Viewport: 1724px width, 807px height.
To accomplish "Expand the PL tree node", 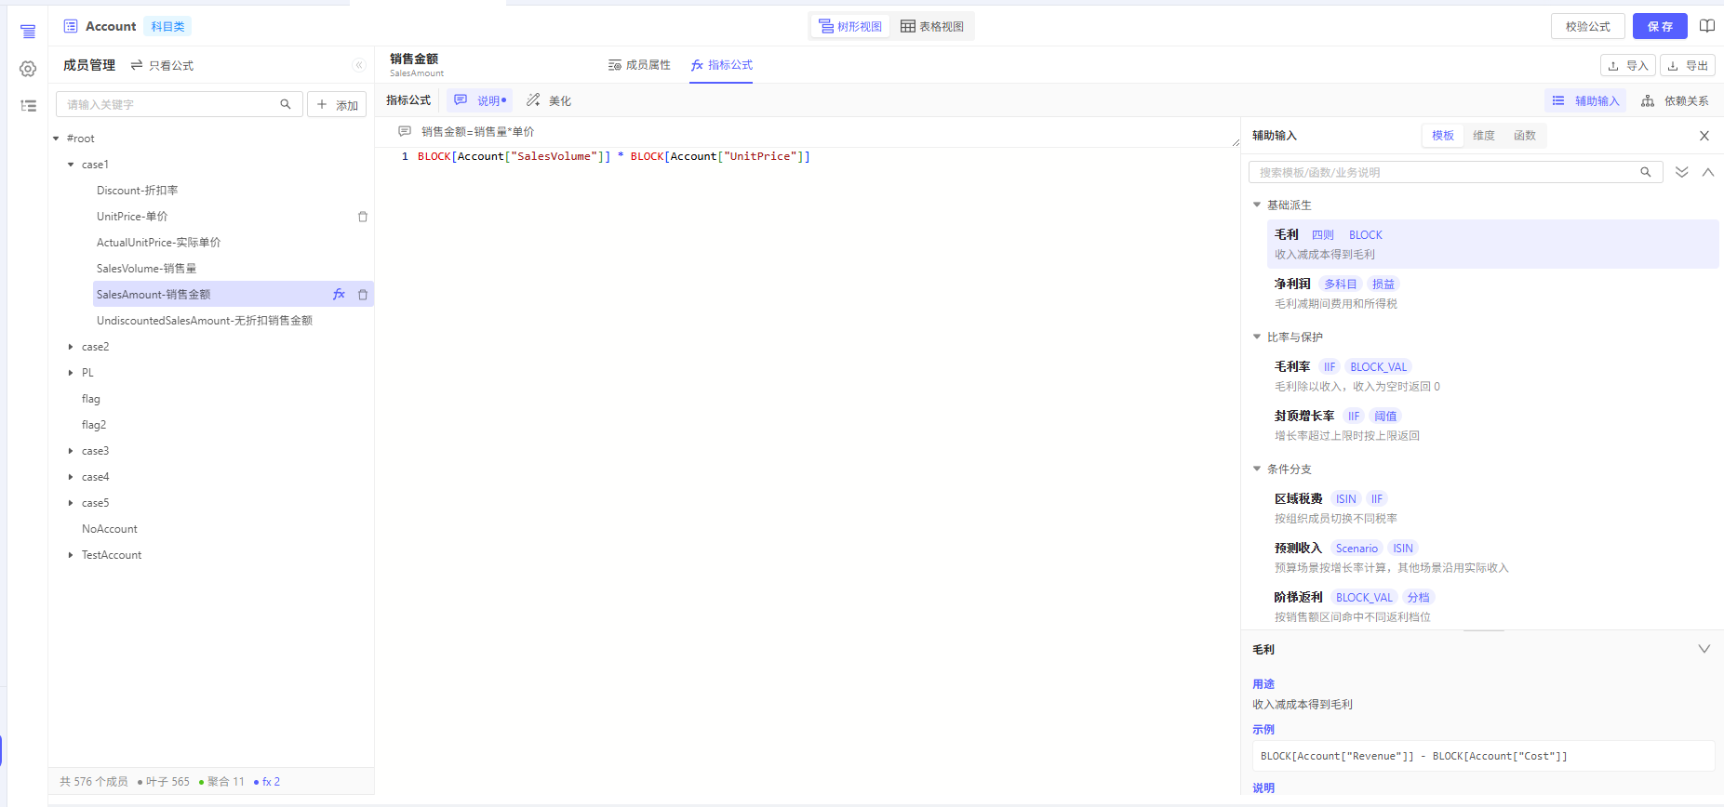I will 71,373.
